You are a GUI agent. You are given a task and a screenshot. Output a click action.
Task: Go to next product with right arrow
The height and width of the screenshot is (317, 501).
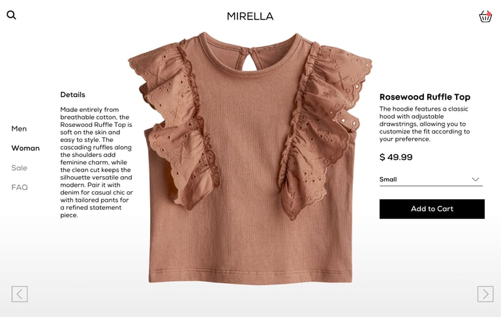pyautogui.click(x=485, y=294)
